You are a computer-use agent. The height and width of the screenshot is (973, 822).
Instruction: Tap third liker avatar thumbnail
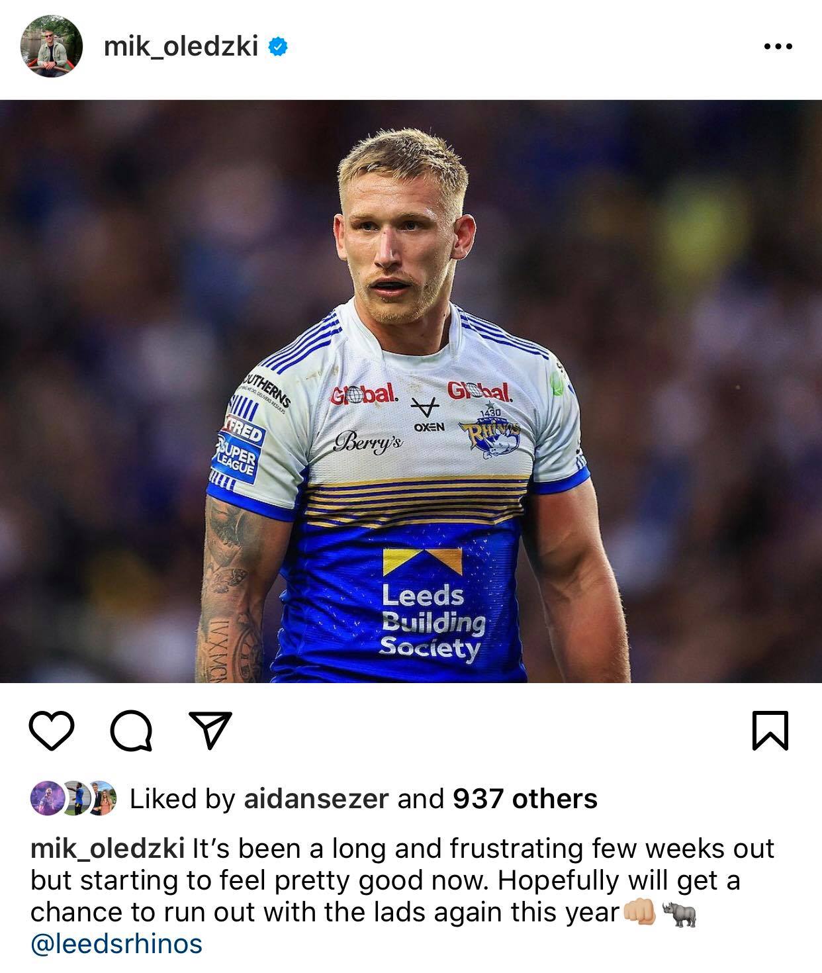102,798
